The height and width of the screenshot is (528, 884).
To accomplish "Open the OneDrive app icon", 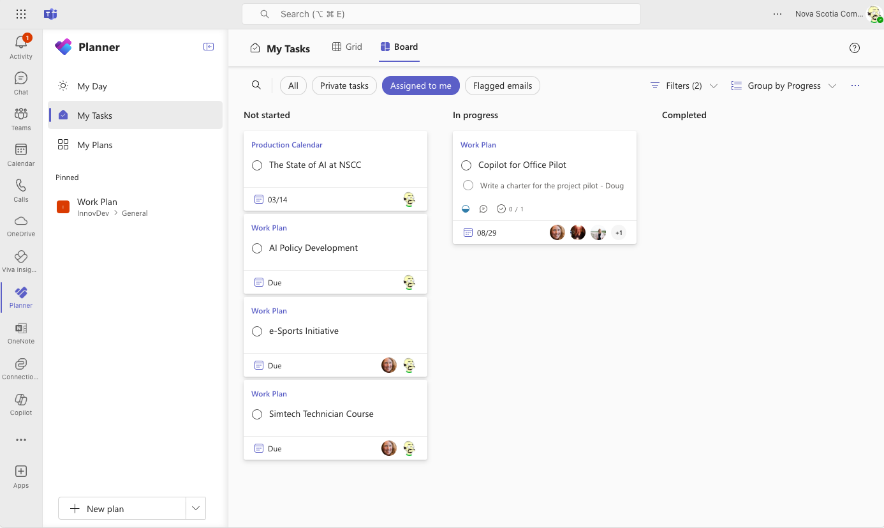I will [20, 222].
